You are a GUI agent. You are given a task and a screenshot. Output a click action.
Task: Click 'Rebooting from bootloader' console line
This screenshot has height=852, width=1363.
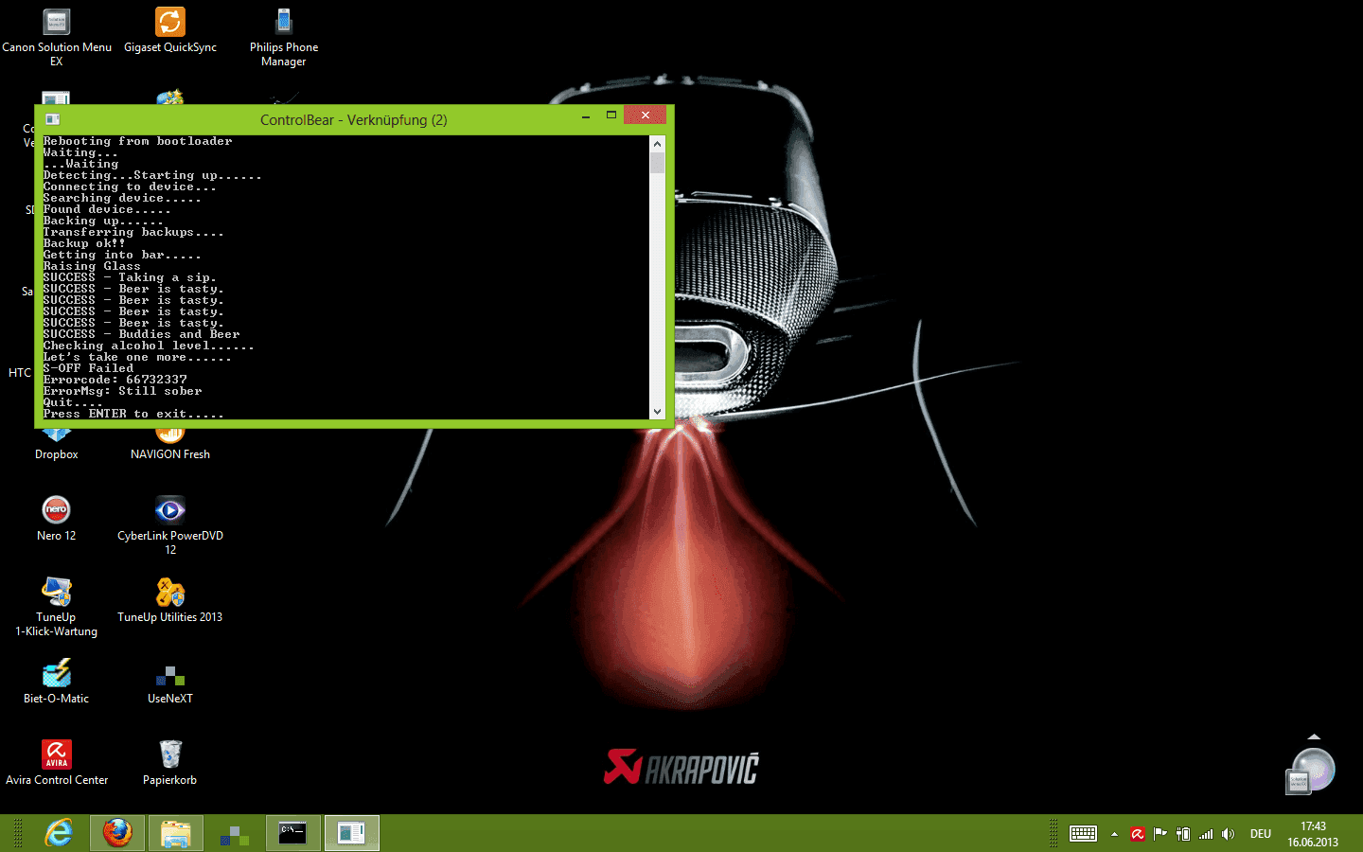click(137, 141)
